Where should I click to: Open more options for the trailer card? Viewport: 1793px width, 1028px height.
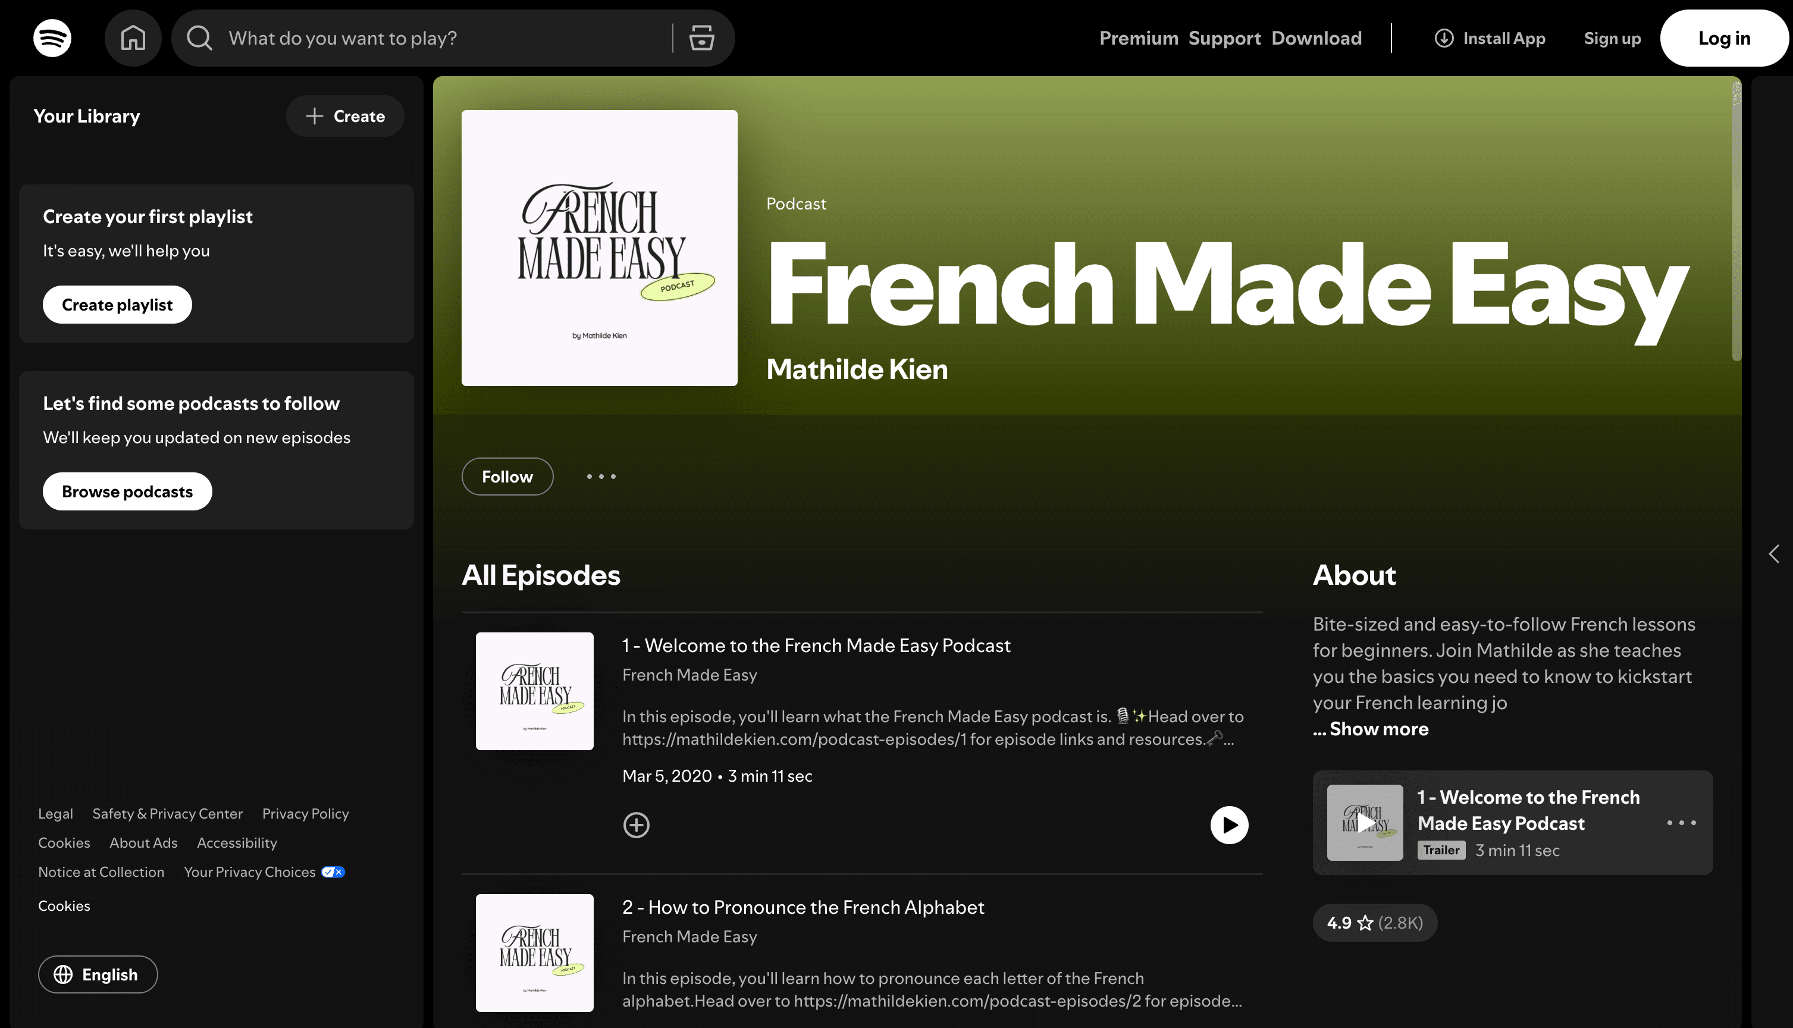click(1682, 823)
